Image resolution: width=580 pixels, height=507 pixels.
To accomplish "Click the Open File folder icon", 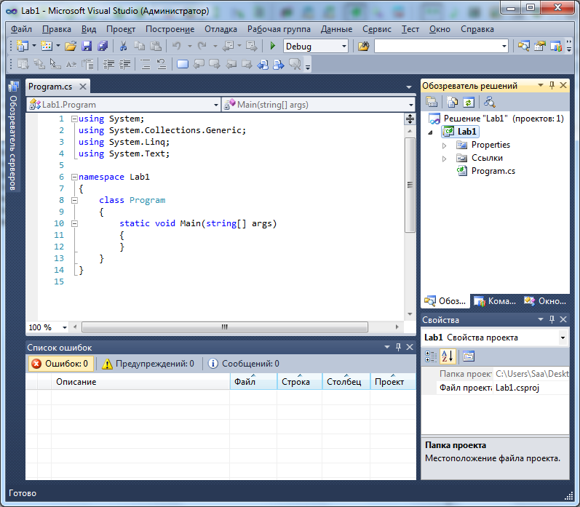I will point(71,47).
